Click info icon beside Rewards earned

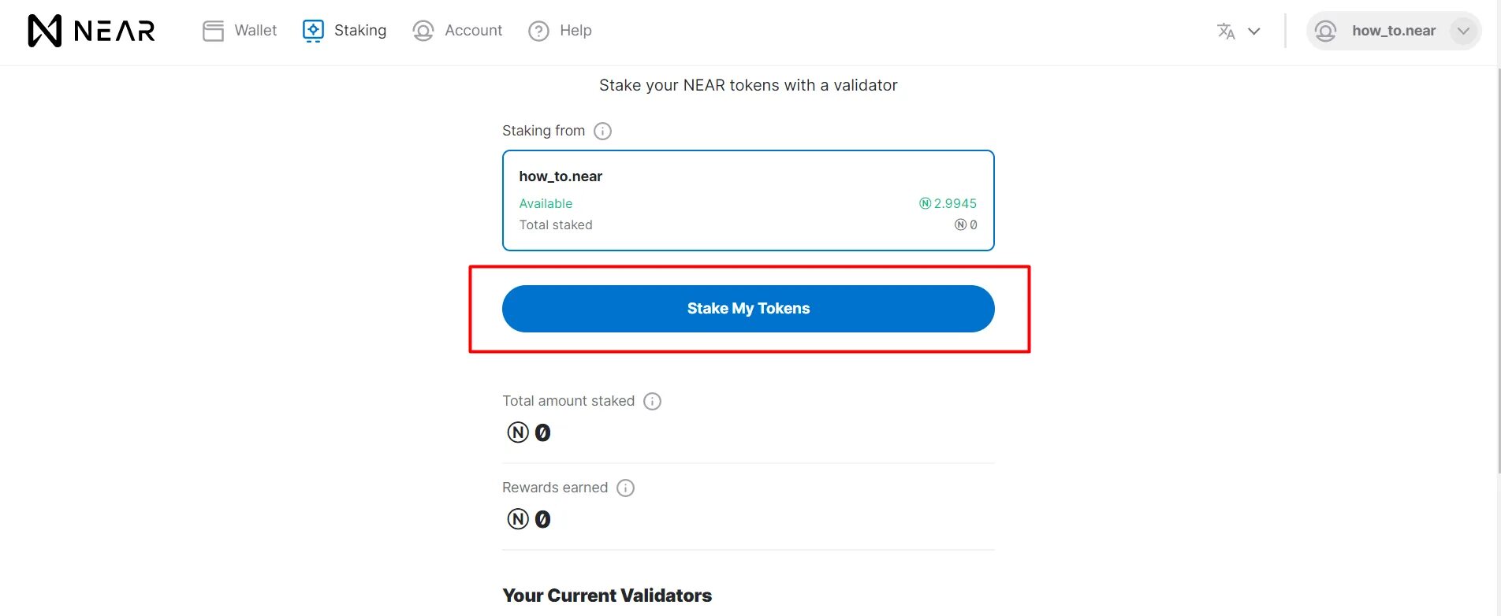click(x=625, y=488)
